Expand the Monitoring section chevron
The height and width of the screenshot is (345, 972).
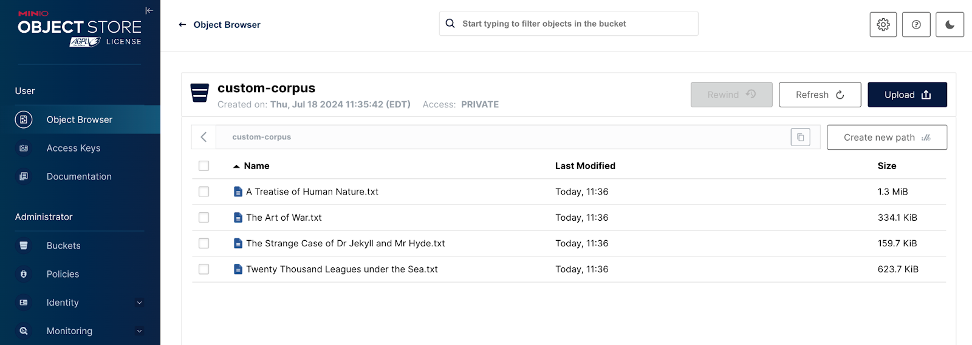(x=139, y=331)
